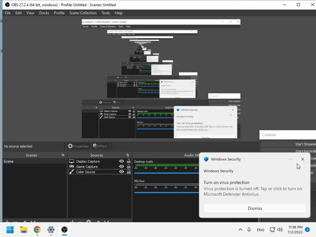Open the Scene Collection menu

click(83, 13)
